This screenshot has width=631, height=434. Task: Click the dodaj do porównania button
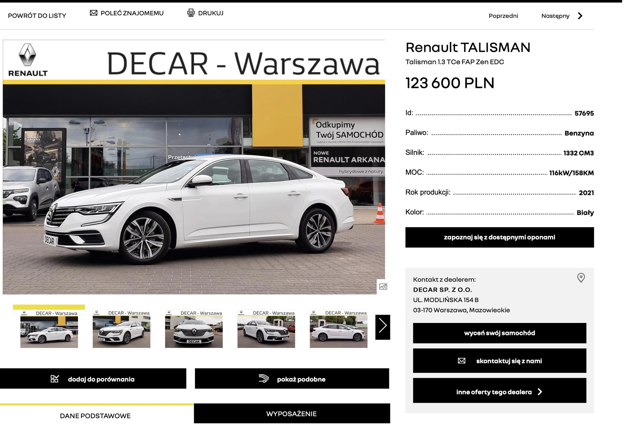tap(93, 378)
